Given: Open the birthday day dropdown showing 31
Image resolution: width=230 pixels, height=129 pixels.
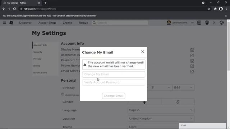Looking at the screenshot, I should 161,87.
